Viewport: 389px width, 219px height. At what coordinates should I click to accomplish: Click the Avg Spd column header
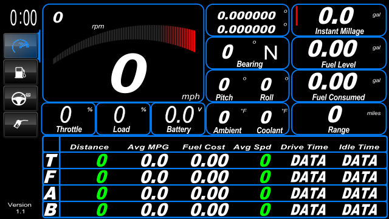252,147
